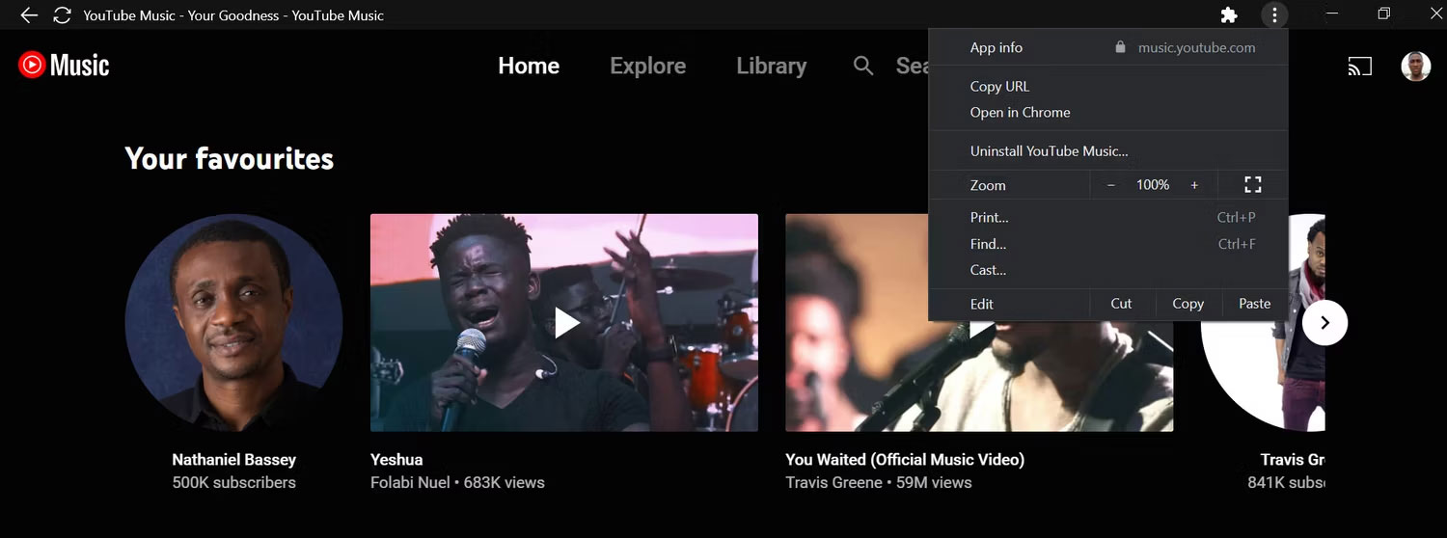
Task: Click Nathaniel Bassey name link
Action: [233, 460]
